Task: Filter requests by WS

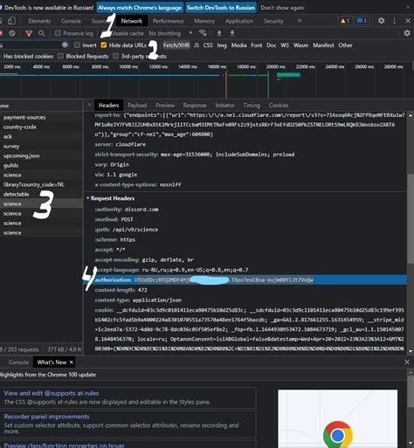Action: [x=285, y=45]
